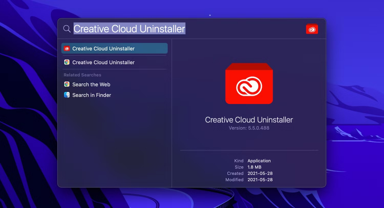Click the Spotlight search text field
The width and height of the screenshot is (384, 208).
184,29
